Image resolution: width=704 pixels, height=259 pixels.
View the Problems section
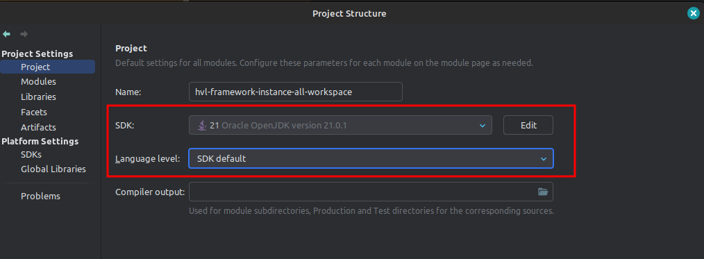tap(40, 196)
